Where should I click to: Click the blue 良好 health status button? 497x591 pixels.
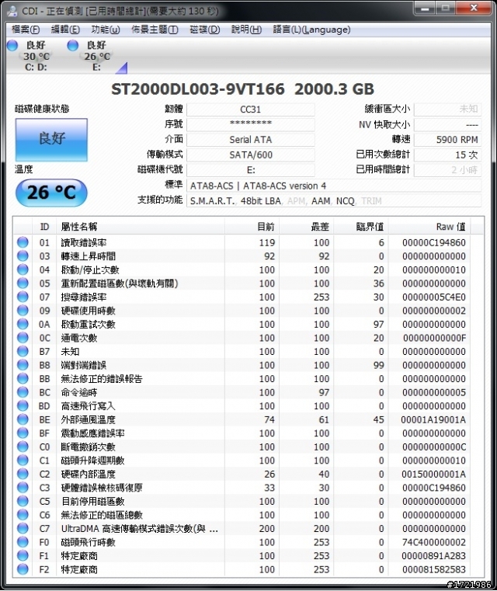click(51, 140)
